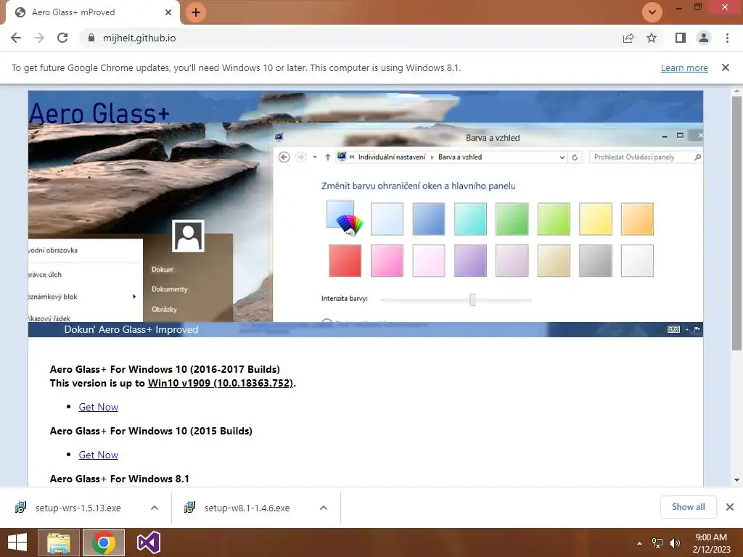Click the Aero Glass+ title heading
The height and width of the screenshot is (557, 743).
tap(99, 113)
